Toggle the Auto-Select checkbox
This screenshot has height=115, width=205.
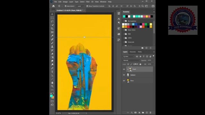pyautogui.click(x=65, y=6)
